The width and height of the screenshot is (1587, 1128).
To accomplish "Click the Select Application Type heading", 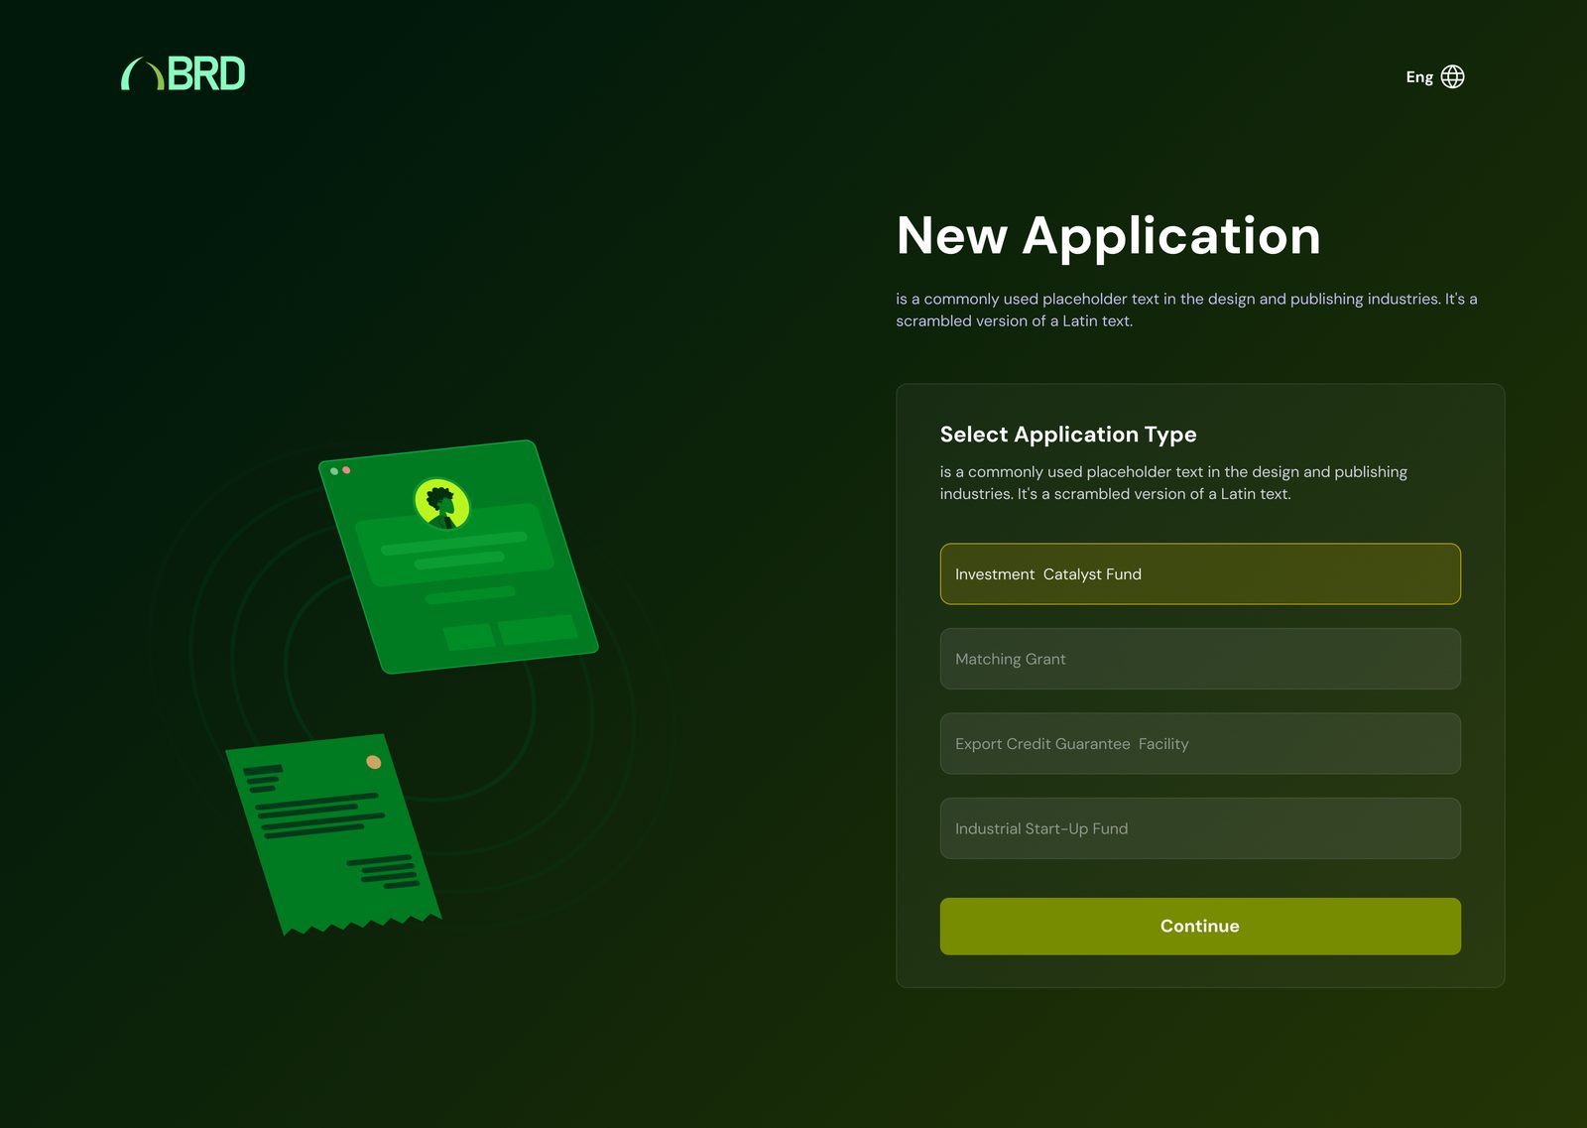I will click(1068, 435).
